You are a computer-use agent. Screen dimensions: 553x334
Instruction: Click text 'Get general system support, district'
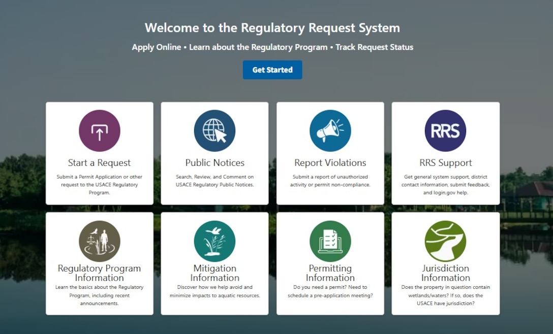pyautogui.click(x=445, y=177)
